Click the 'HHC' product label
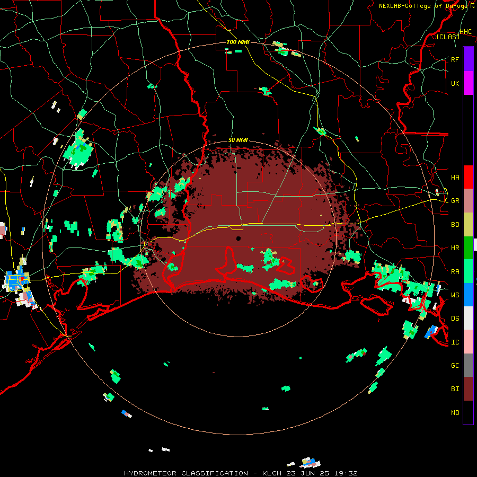 466,32
